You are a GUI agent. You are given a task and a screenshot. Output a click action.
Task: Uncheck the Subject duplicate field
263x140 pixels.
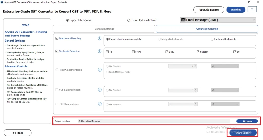tap(198, 52)
